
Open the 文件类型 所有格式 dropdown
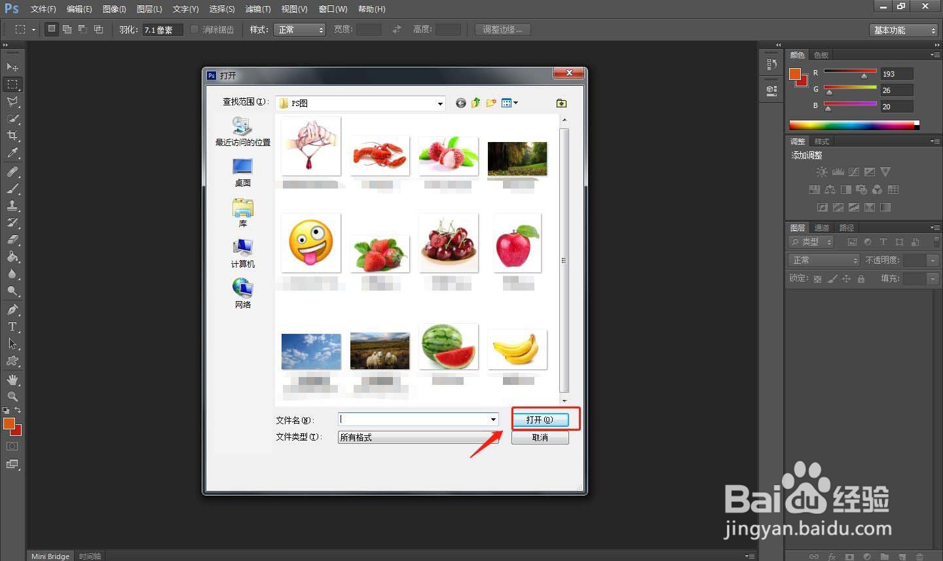coord(418,437)
